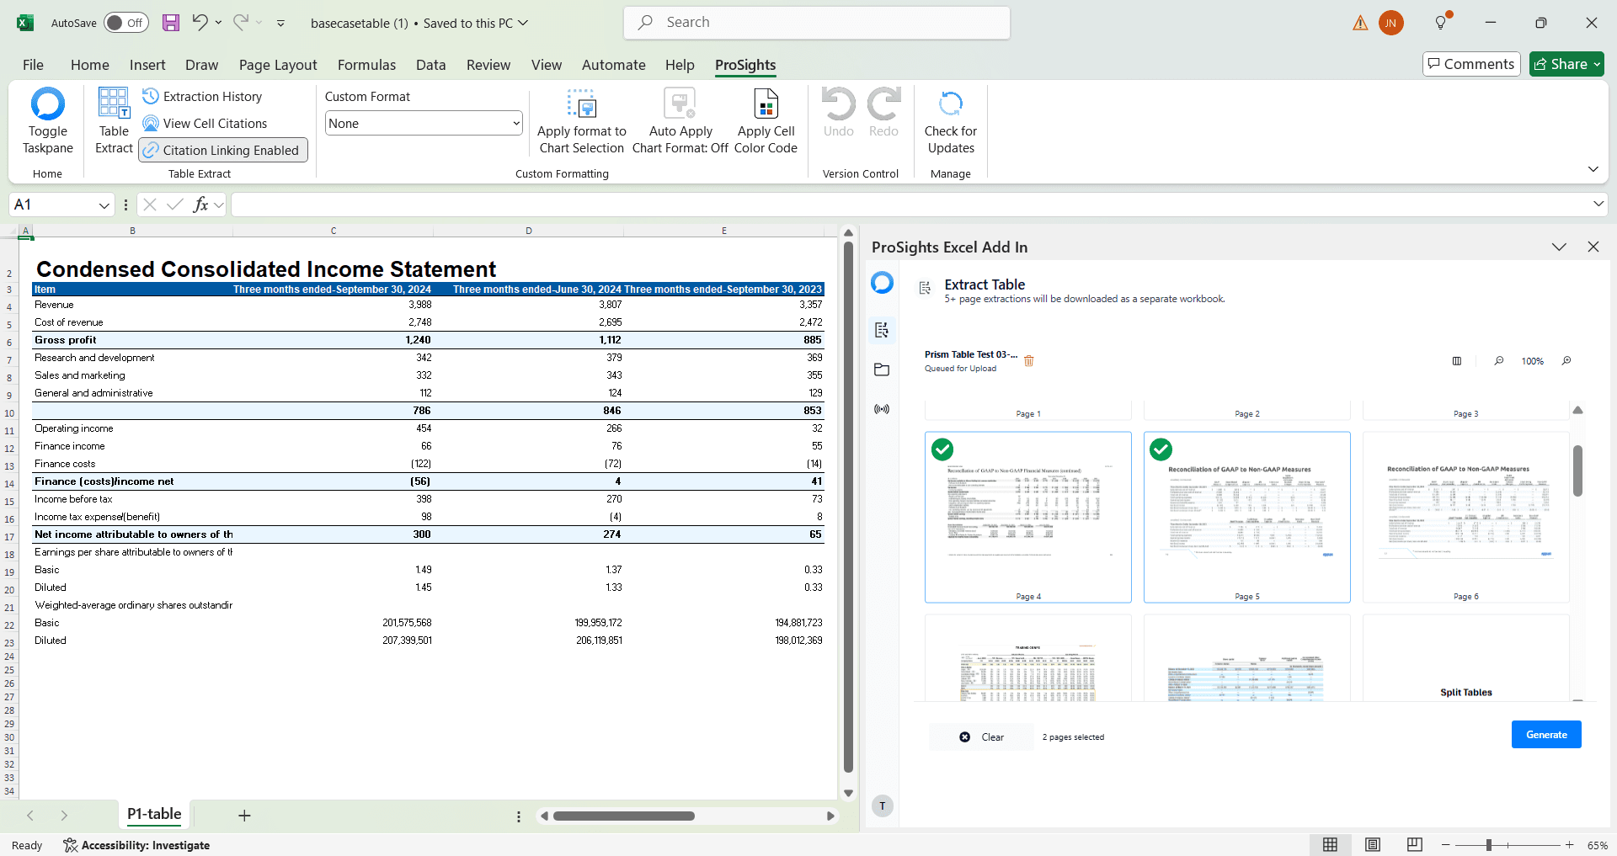Image resolution: width=1617 pixels, height=856 pixels.
Task: Toggle Auto Apply Chart Format
Action: tap(680, 122)
